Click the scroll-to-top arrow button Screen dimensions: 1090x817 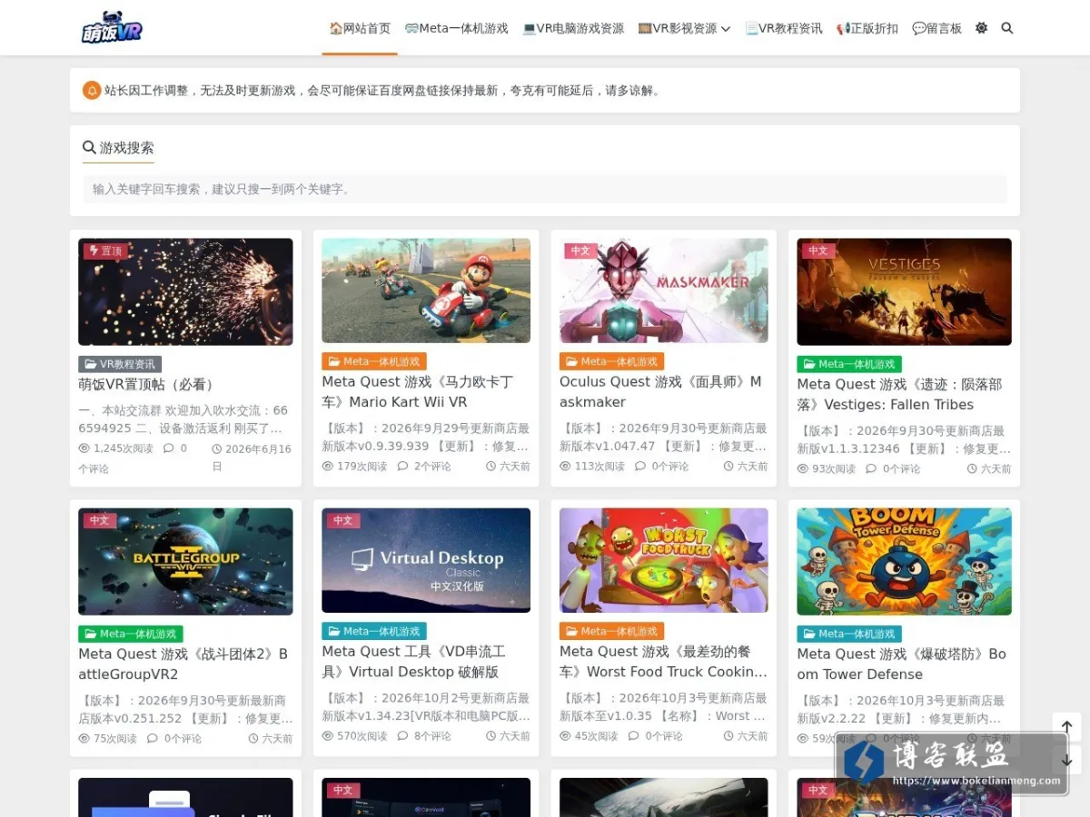(x=1067, y=727)
